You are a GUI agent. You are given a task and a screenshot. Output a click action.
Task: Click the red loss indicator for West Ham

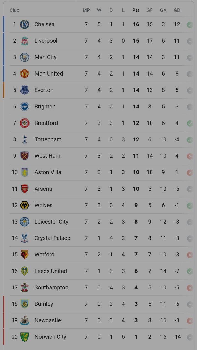tap(190, 156)
